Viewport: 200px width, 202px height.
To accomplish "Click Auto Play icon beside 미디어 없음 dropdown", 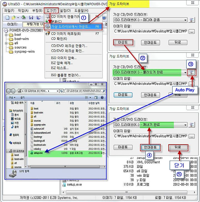I will coord(192,20).
